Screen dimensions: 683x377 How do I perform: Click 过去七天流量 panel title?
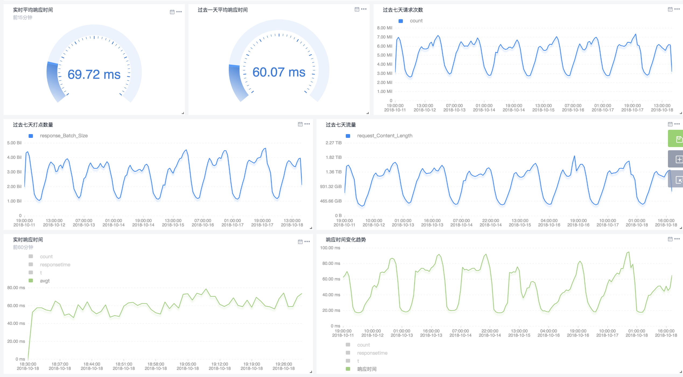(x=341, y=125)
